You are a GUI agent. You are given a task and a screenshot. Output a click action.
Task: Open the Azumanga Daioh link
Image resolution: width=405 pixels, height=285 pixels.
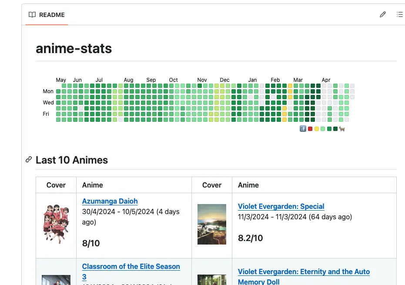(x=110, y=201)
